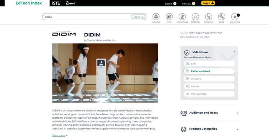Screen dimensions: 269x139
Task: Click 'Updated: Apr 25, 2025' text
Action: tap(196, 37)
